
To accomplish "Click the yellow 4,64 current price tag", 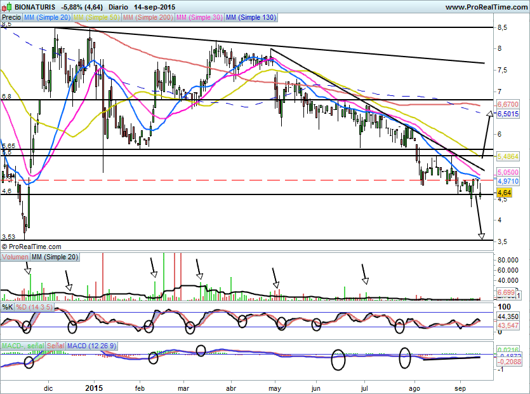I will tap(505, 193).
